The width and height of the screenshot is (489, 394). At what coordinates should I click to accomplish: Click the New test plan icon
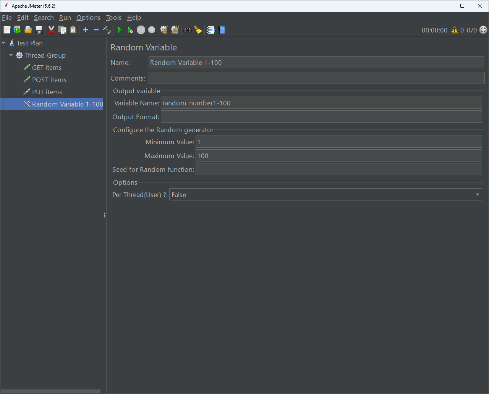pos(7,30)
